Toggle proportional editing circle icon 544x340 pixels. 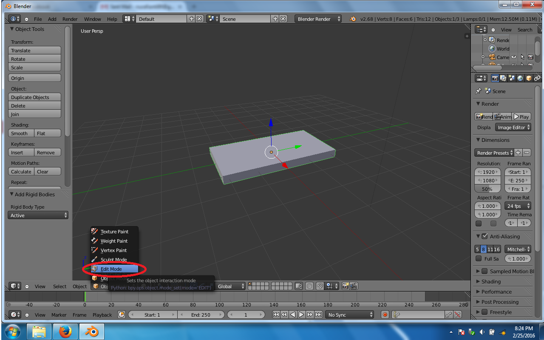coord(309,286)
